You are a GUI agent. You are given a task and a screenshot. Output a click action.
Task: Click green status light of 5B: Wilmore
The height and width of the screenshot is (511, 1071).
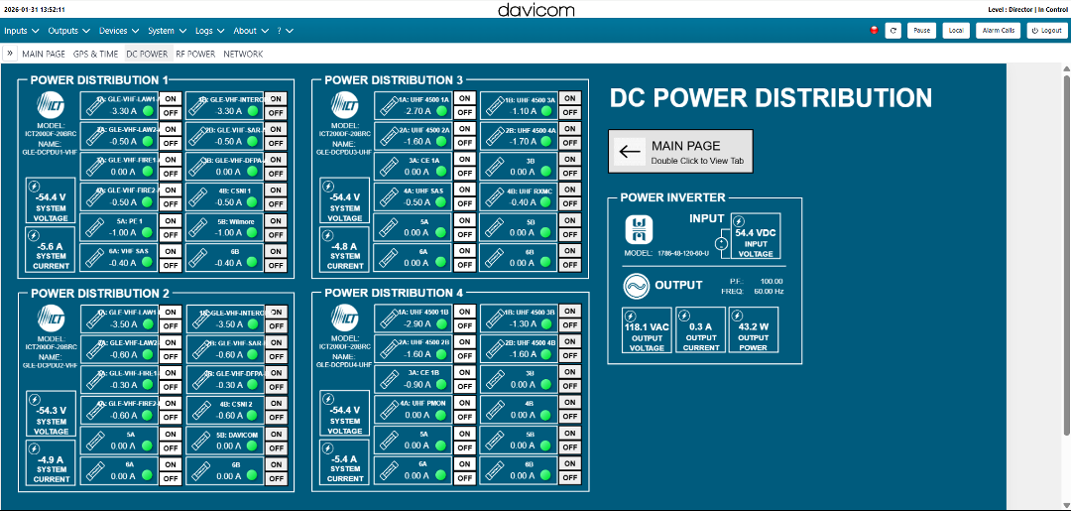[x=254, y=233]
